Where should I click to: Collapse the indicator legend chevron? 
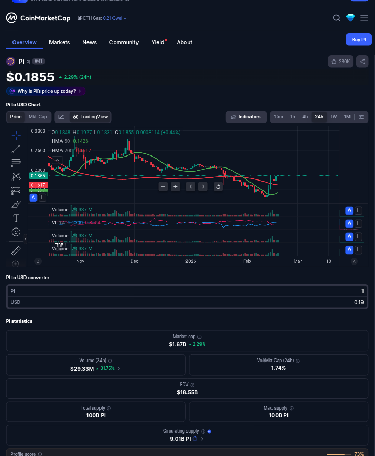(57, 160)
